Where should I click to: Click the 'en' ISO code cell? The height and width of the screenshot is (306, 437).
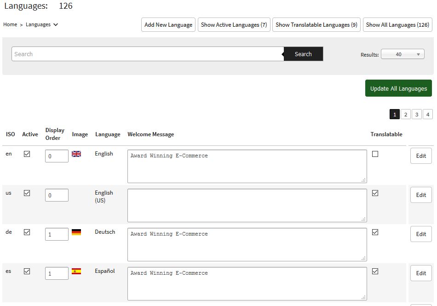pos(9,154)
